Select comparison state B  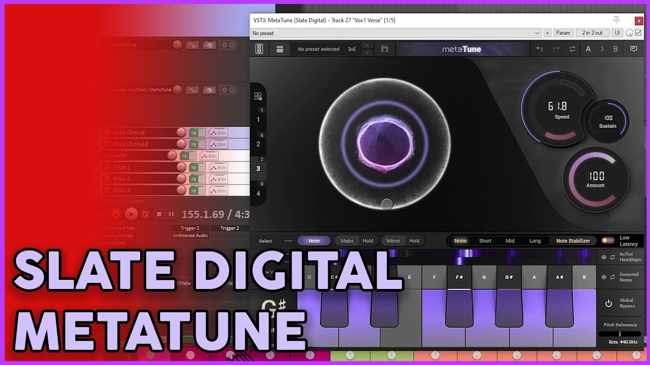pos(615,49)
